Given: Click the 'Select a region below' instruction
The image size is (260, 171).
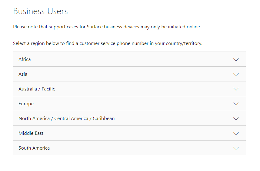Looking at the screenshot, I should [108, 43].
